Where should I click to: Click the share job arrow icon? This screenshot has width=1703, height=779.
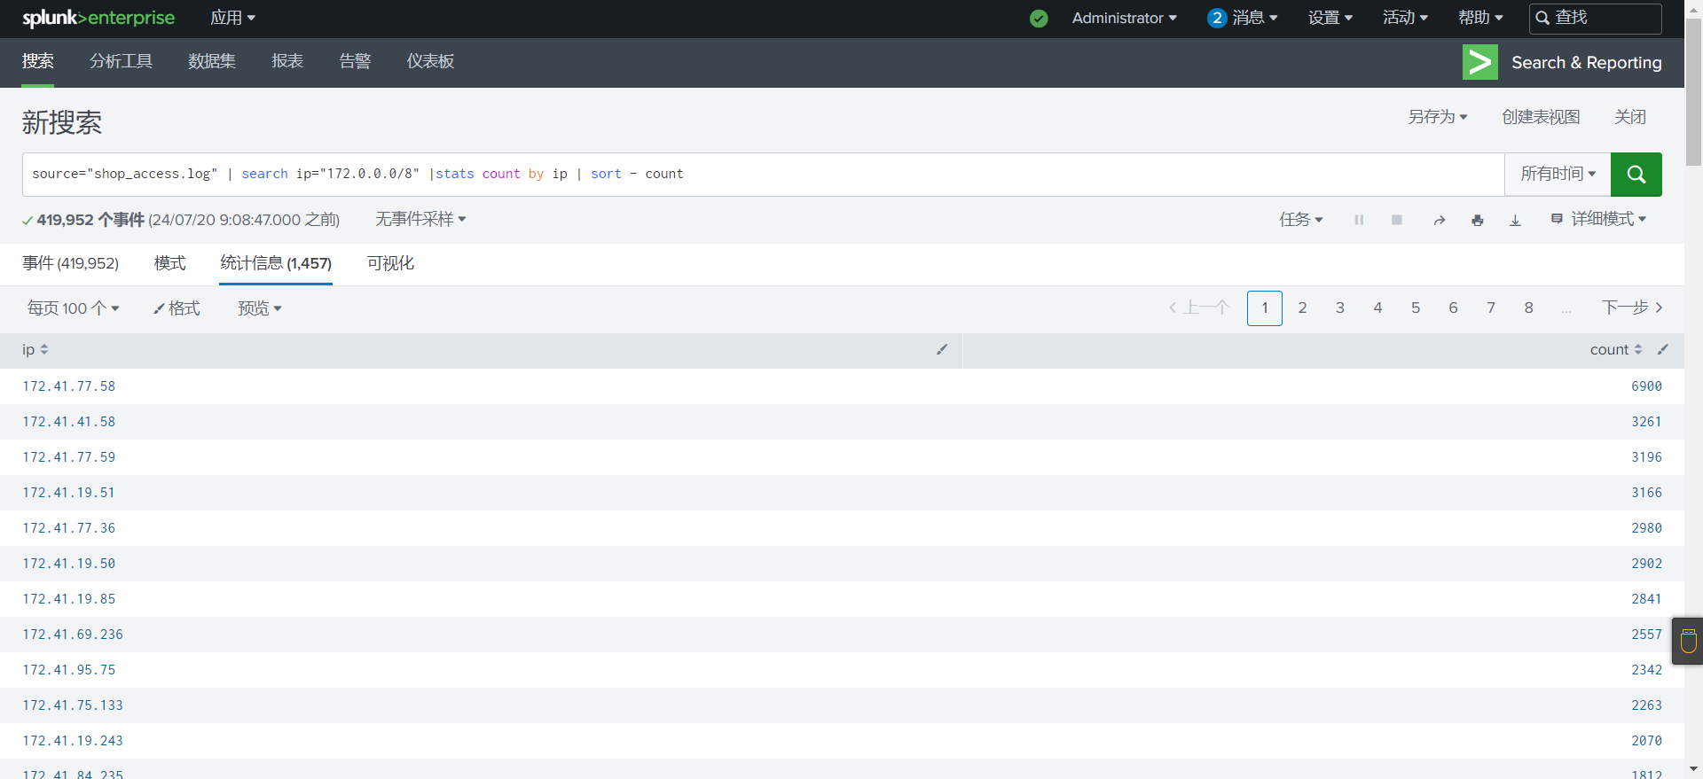tap(1439, 220)
